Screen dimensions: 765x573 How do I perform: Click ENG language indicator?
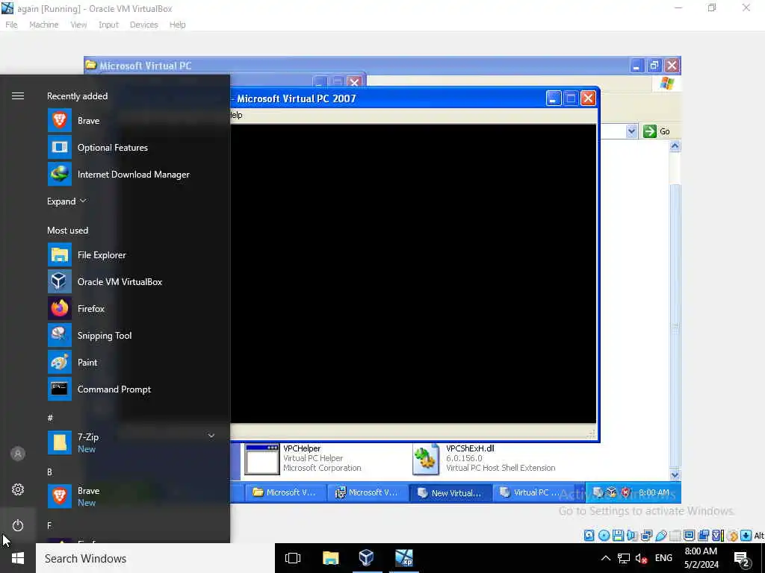point(663,558)
